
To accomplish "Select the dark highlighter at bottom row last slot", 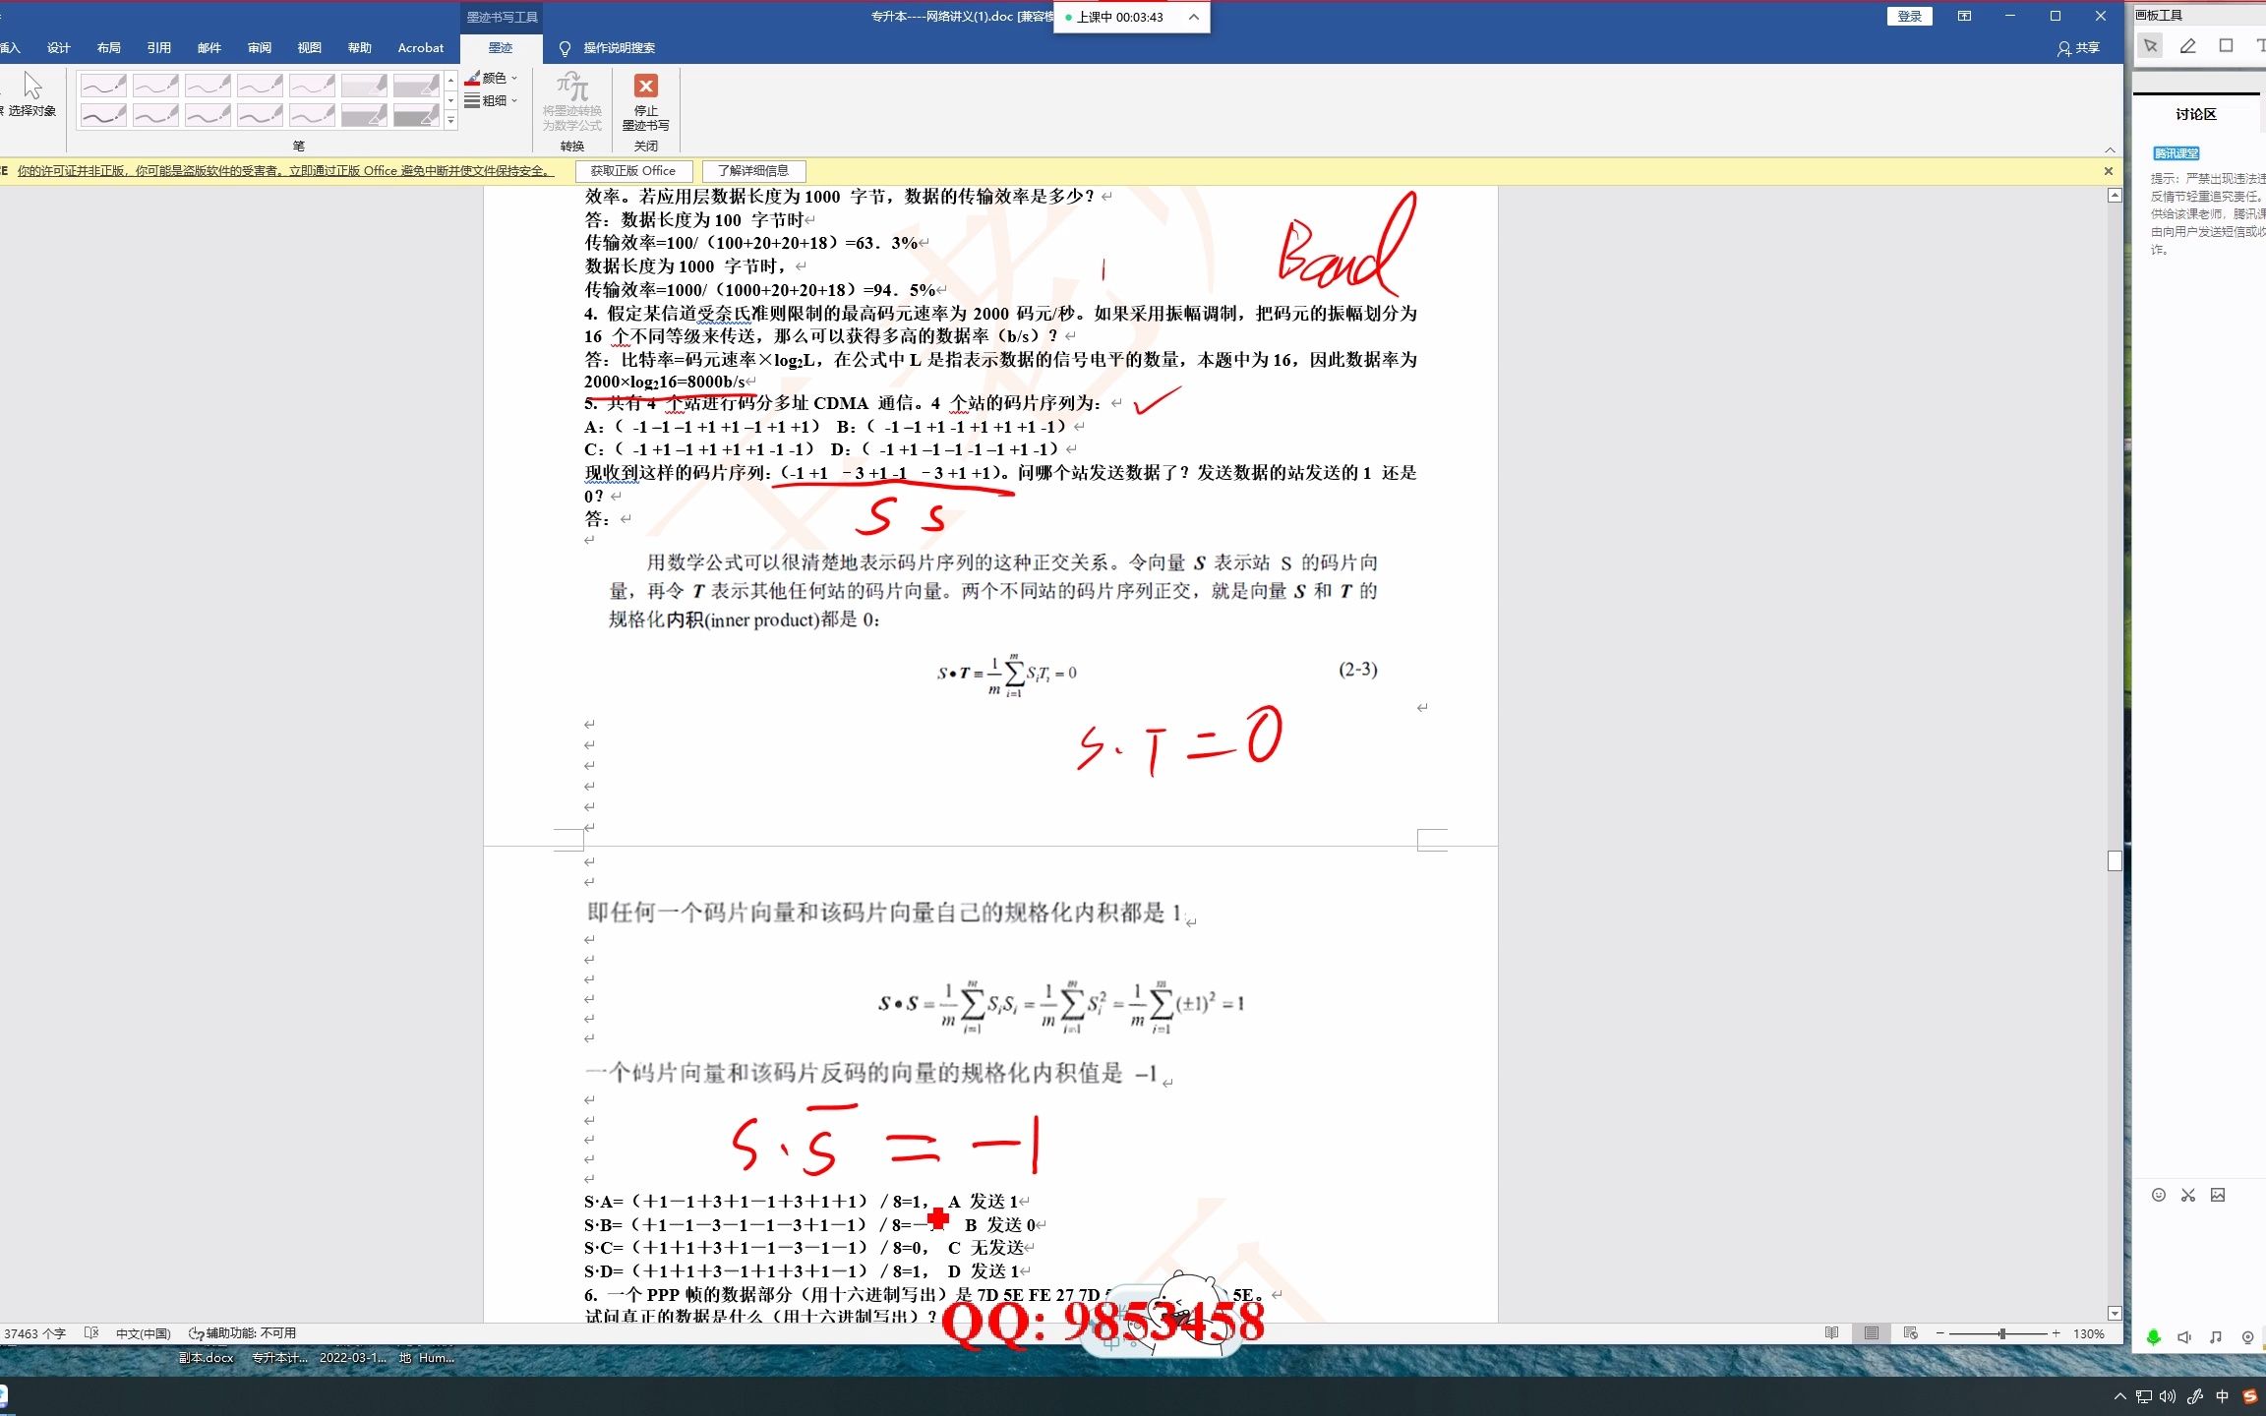I will (x=416, y=115).
